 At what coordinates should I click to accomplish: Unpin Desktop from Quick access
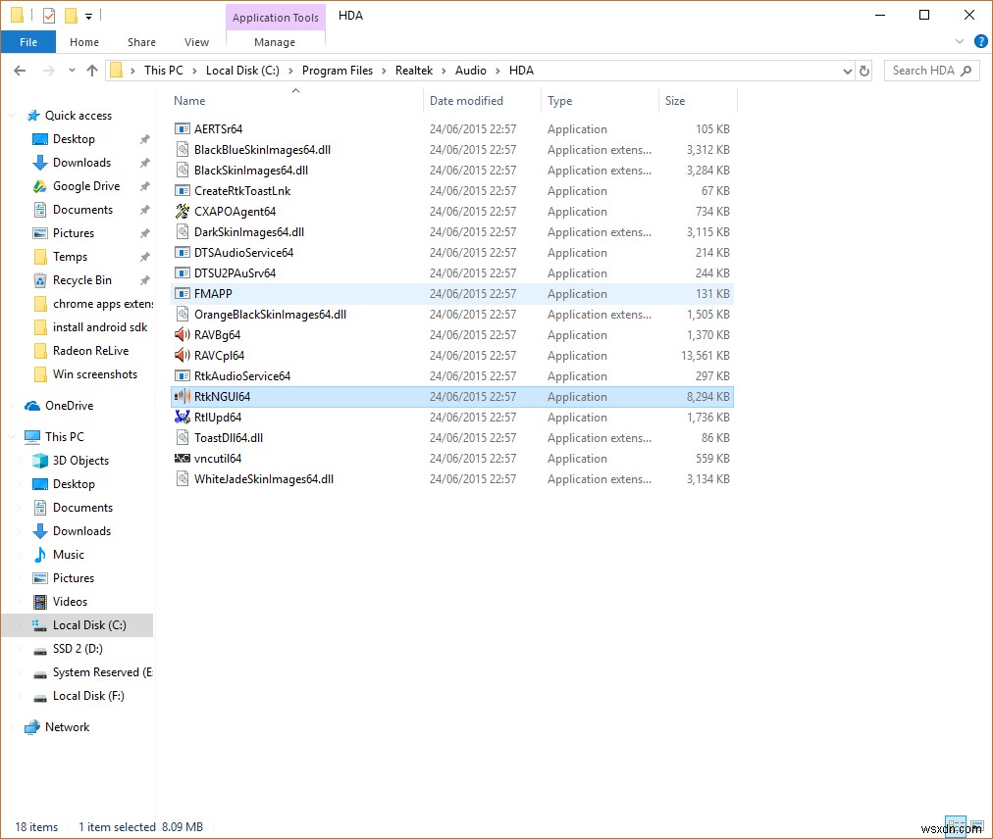[143, 138]
